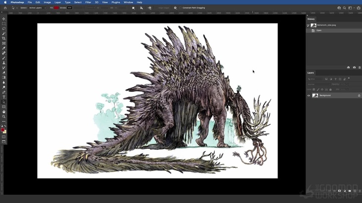
Task: Select the Eraser tool
Action: coord(3,72)
